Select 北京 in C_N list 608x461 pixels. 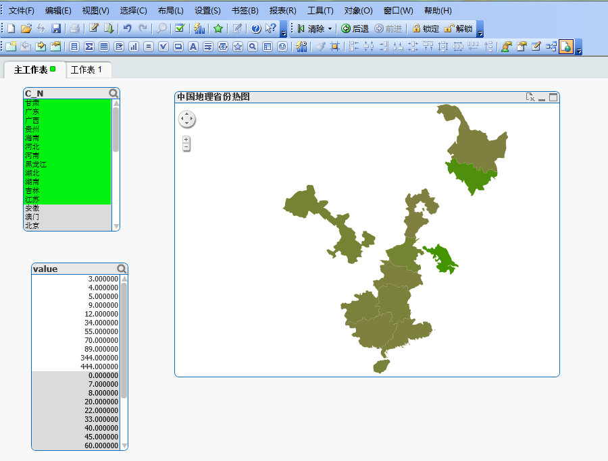(x=68, y=226)
